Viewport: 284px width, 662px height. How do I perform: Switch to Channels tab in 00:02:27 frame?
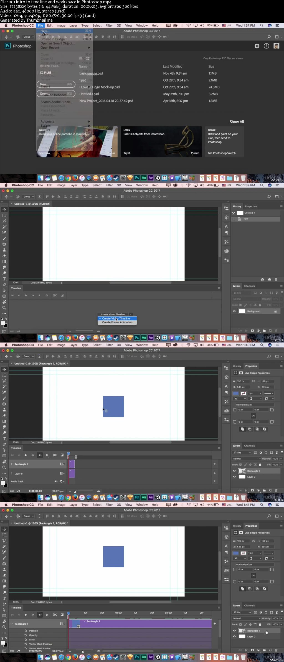[x=249, y=286]
